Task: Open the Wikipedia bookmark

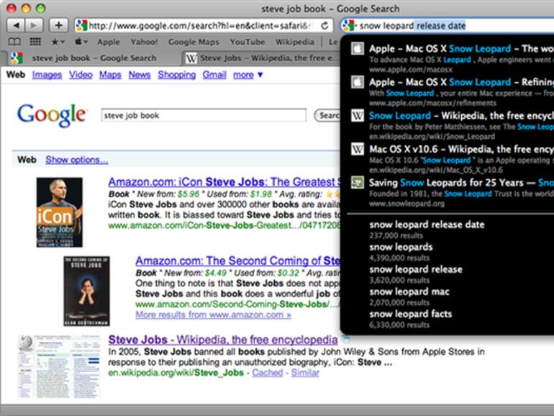Action: point(295,42)
